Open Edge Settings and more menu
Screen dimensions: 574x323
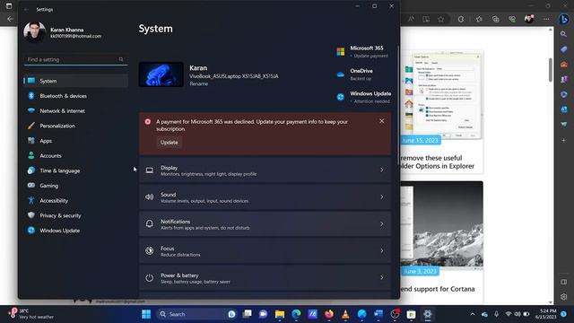[x=546, y=19]
